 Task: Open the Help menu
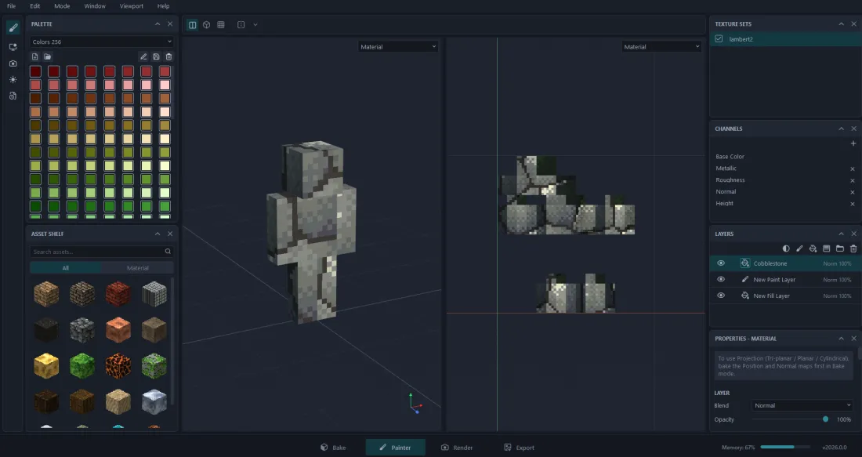[163, 6]
